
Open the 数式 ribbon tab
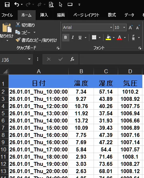(112, 15)
